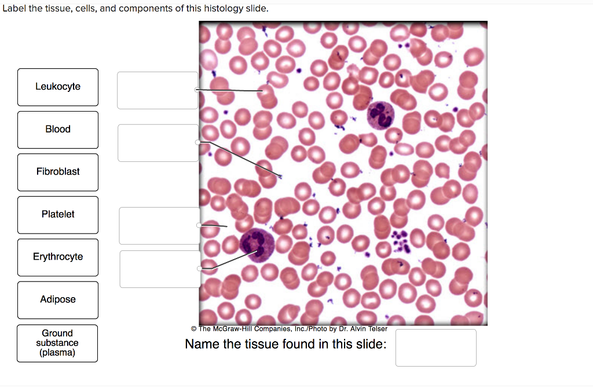Click the tissue name entry field
This screenshot has height=388, width=593.
point(435,348)
